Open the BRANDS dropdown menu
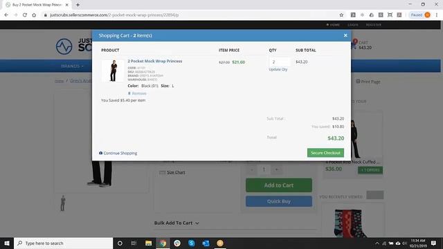Viewport: 443px width, 249px height. (72, 66)
